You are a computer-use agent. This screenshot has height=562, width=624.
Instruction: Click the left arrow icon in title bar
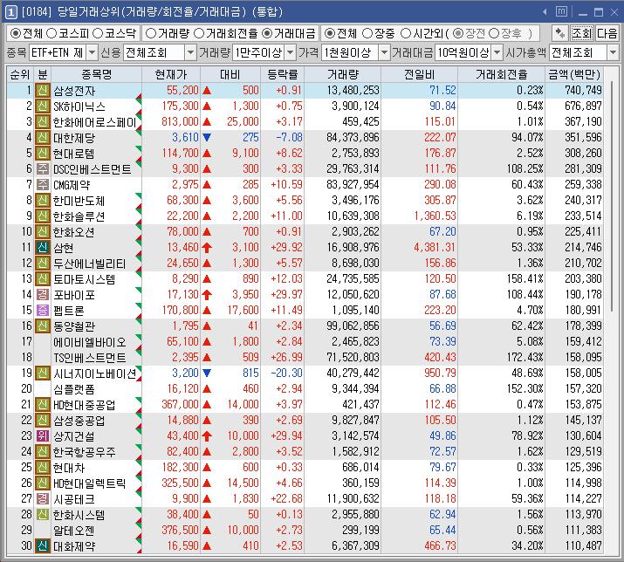pos(545,12)
